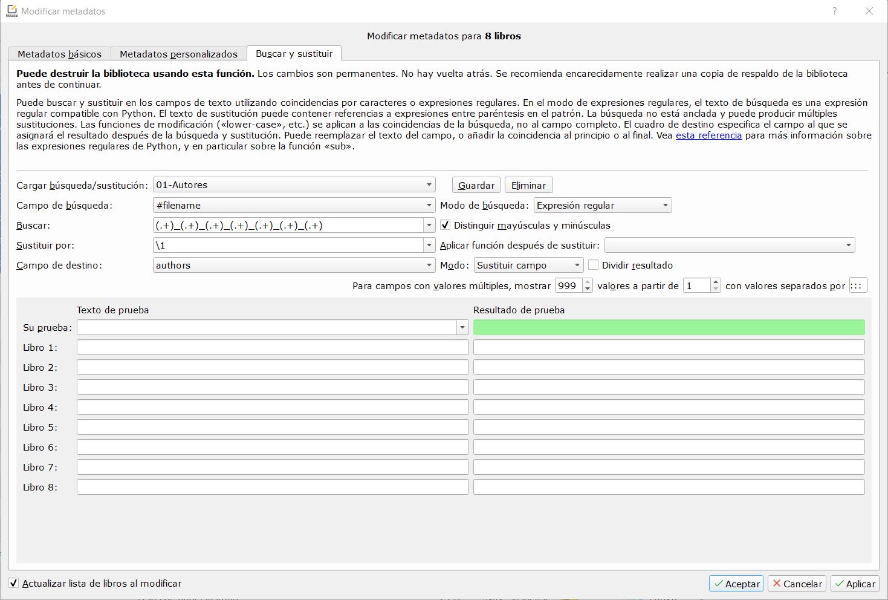Click the mostrar 999 number field
The image size is (888, 600).
click(x=569, y=285)
